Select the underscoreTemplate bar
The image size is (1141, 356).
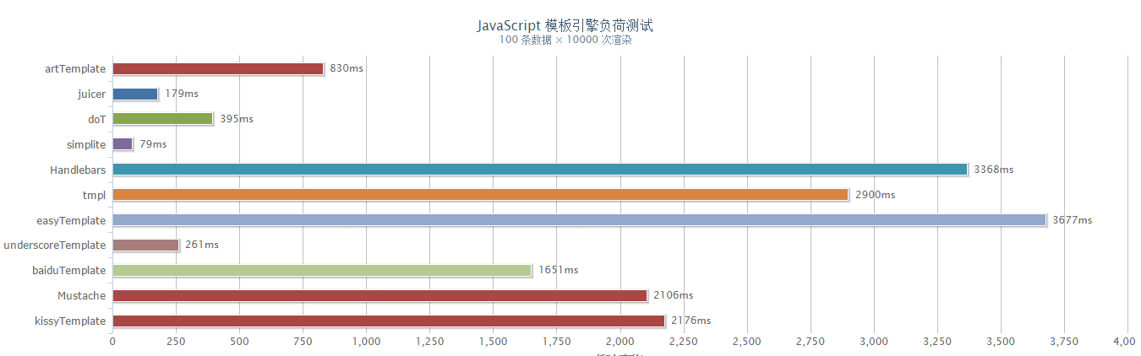[145, 245]
